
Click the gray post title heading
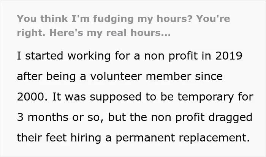[123, 25]
